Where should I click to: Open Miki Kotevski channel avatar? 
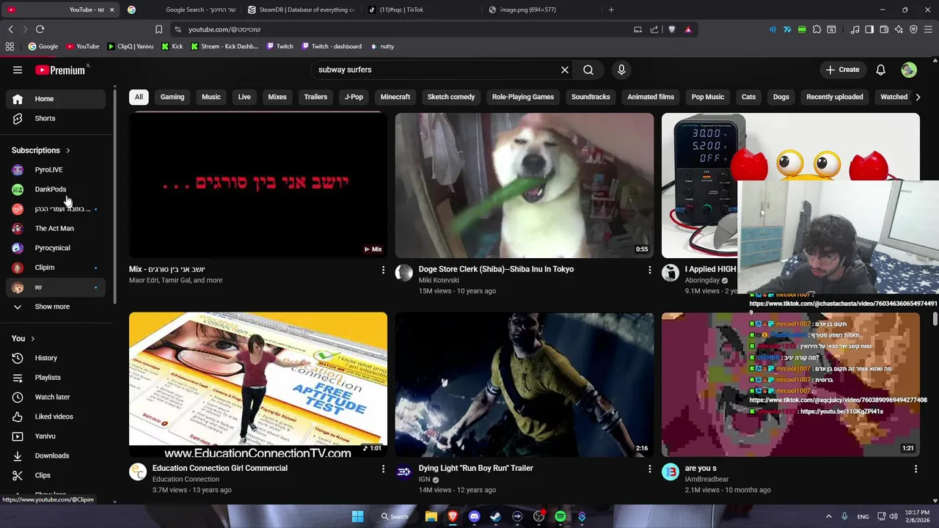(x=404, y=274)
